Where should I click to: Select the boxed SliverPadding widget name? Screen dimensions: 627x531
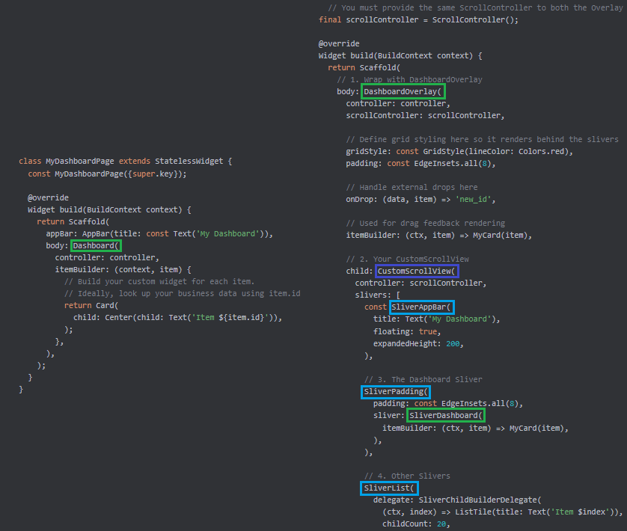(x=395, y=391)
